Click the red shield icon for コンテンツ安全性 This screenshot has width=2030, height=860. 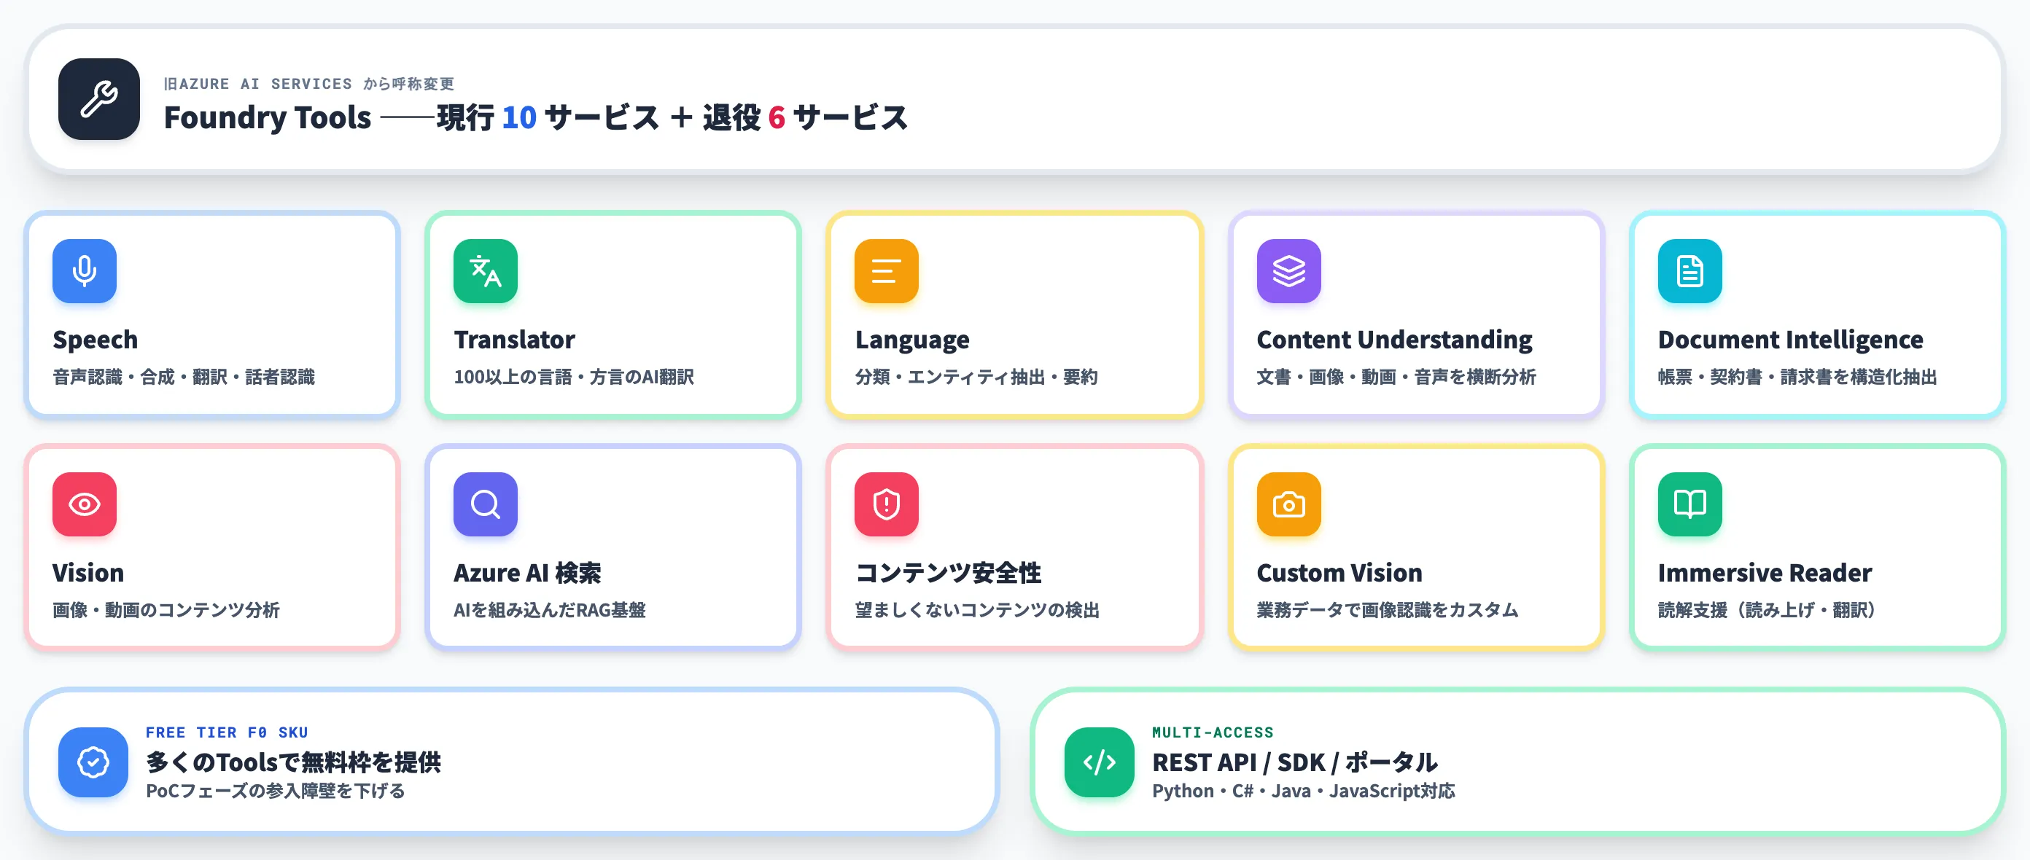point(887,504)
